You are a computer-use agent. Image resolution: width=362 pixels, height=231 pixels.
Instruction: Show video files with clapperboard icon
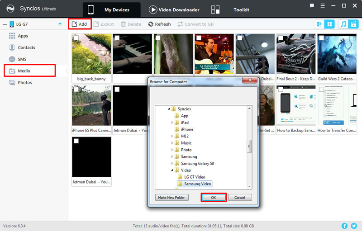tap(353, 24)
